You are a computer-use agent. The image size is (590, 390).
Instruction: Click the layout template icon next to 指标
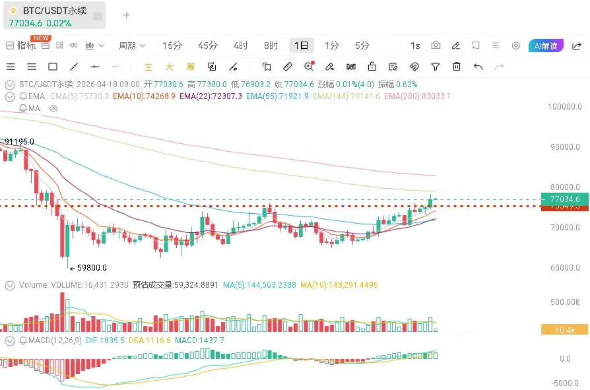[x=45, y=46]
